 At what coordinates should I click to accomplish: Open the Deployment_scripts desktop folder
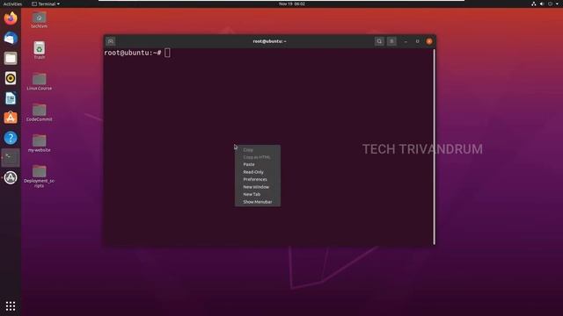(x=39, y=176)
